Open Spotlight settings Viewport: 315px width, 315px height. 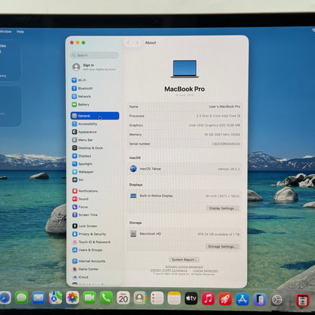point(95,164)
